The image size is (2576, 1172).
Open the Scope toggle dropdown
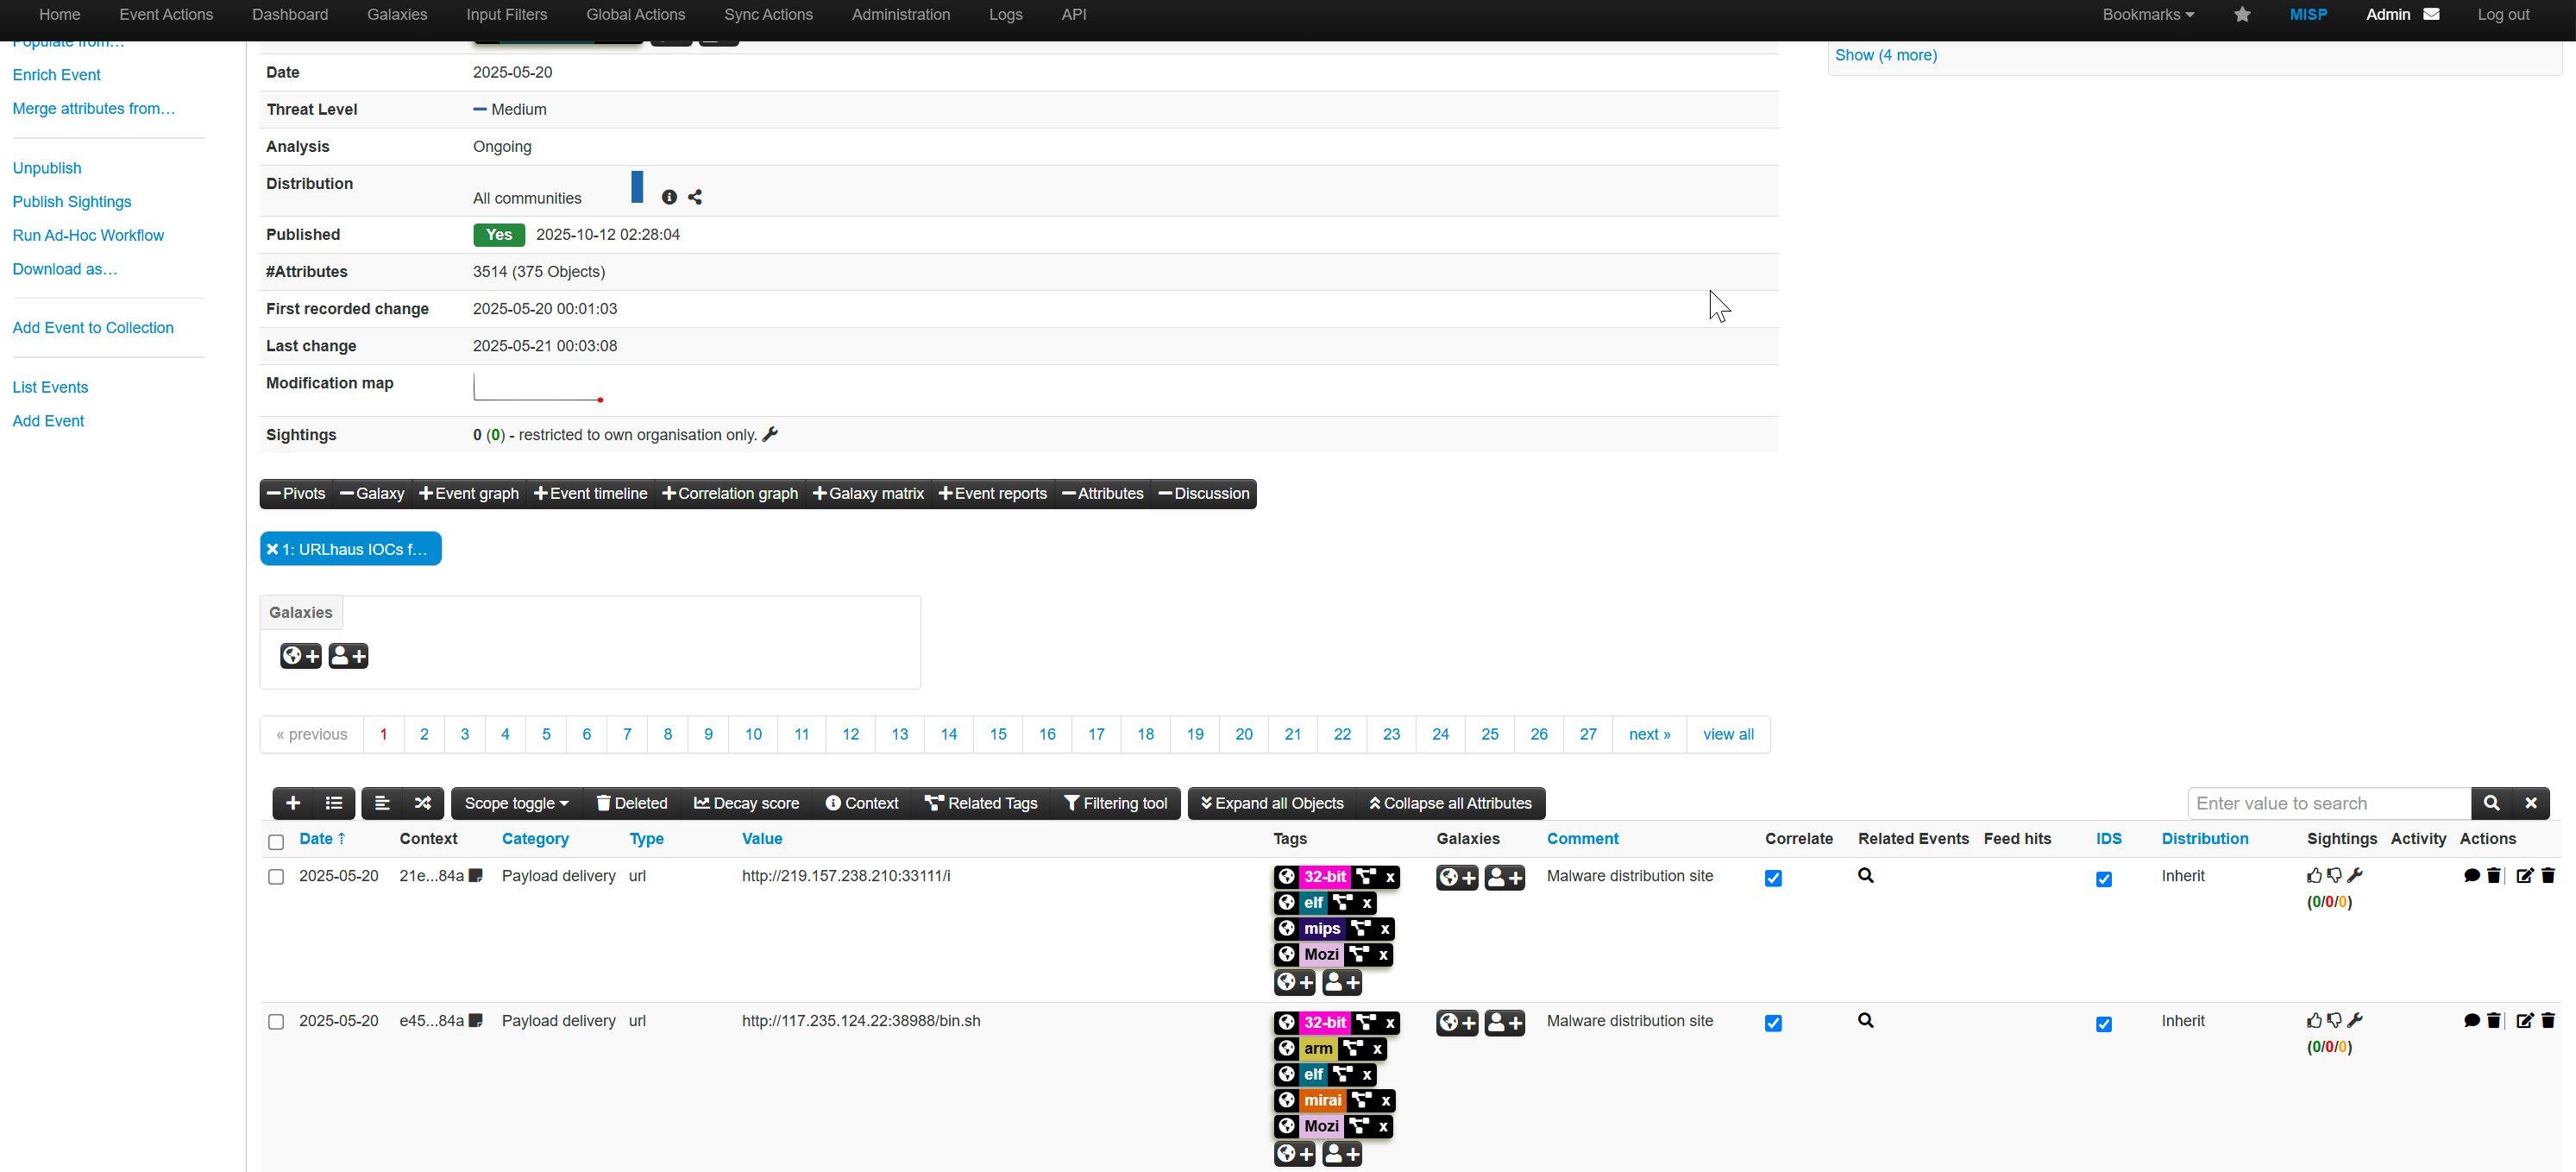click(514, 803)
